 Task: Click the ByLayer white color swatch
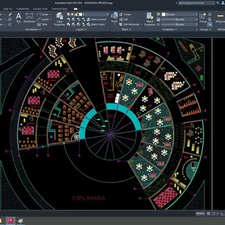164,14
